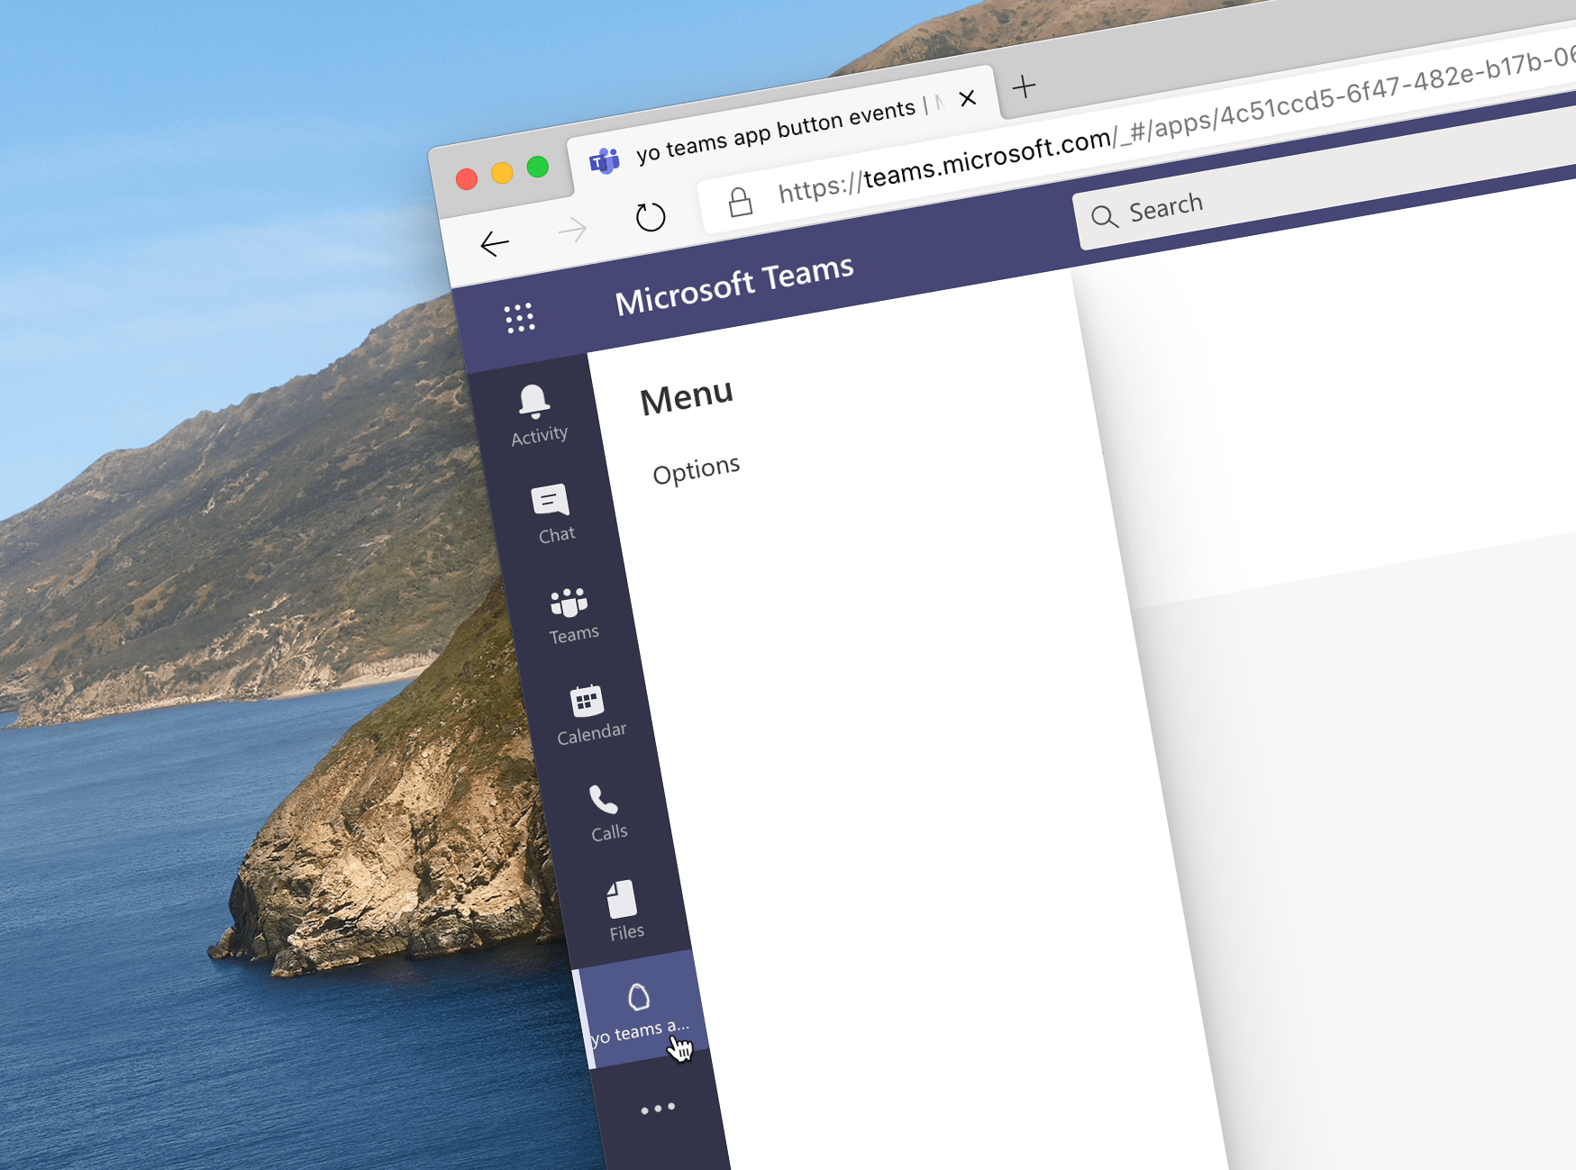This screenshot has width=1576, height=1170.
Task: Open Calls in the sidebar
Action: [x=606, y=814]
